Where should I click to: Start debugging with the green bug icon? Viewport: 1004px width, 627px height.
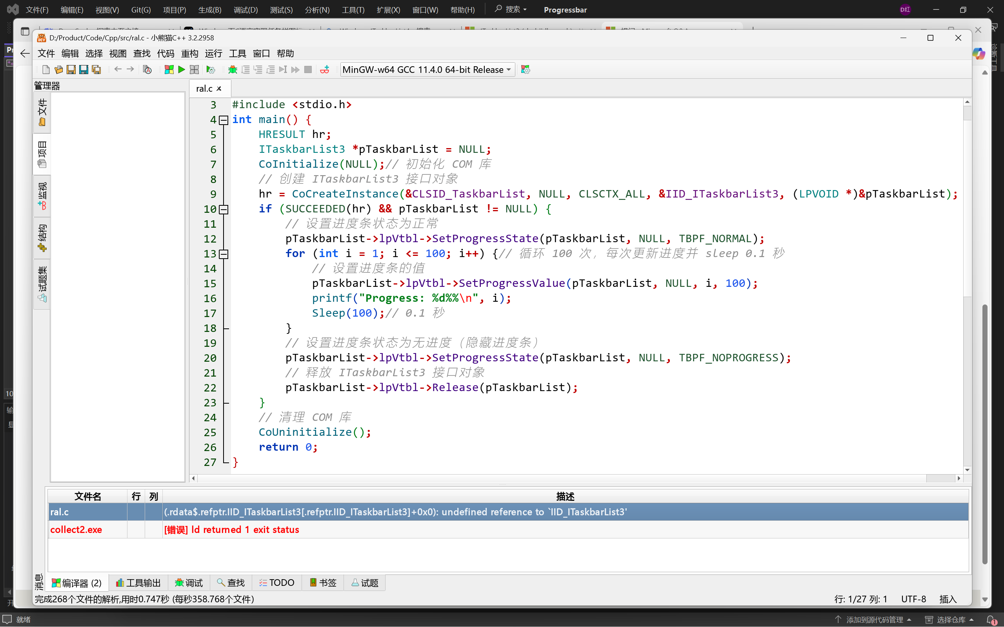(x=233, y=70)
